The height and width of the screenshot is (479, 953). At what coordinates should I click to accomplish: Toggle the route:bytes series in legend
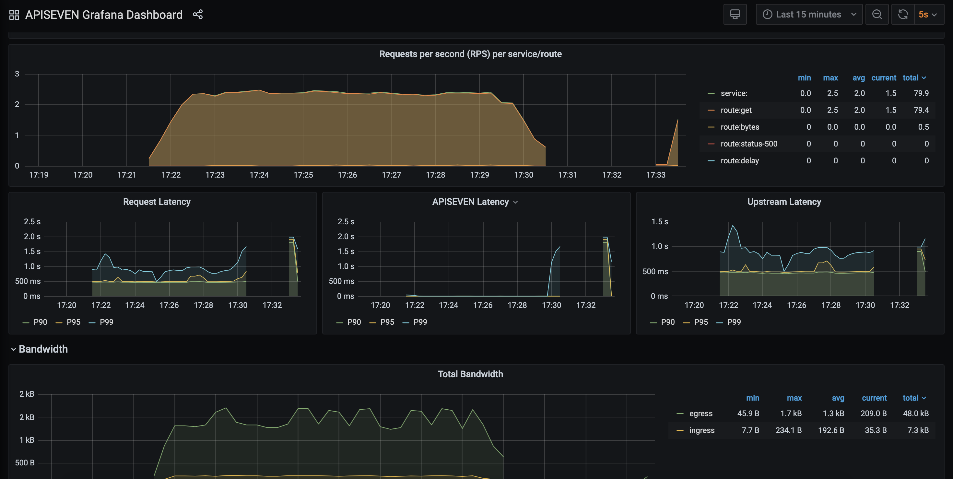tap(739, 127)
